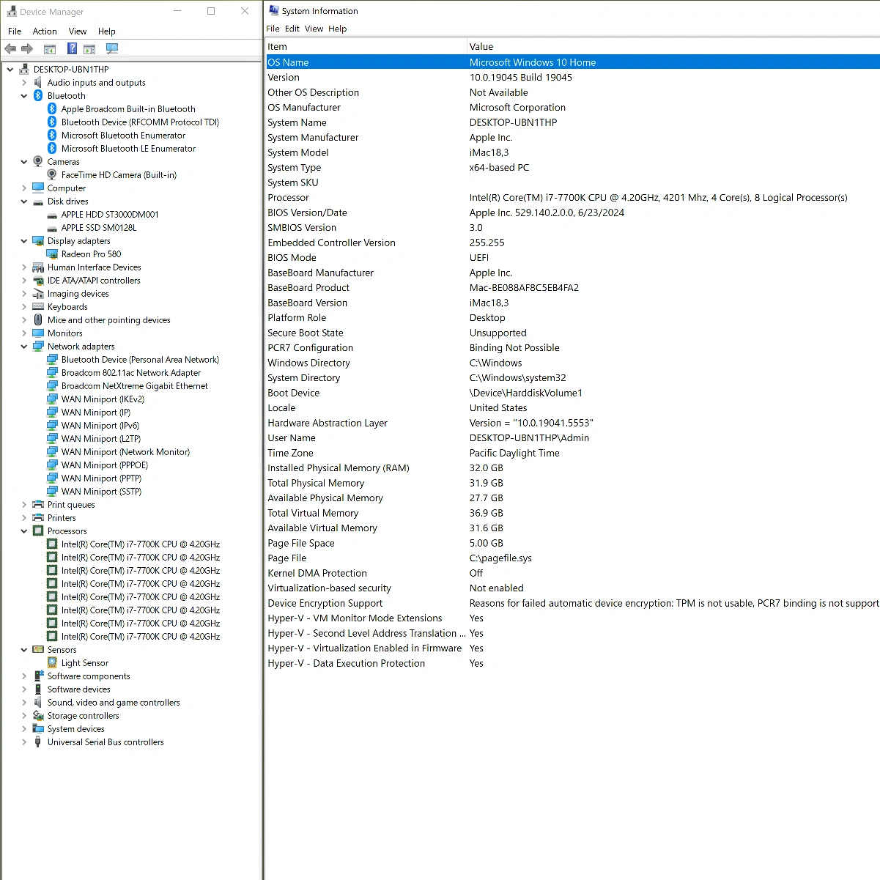
Task: Click the Processors category icon
Action: [x=38, y=531]
